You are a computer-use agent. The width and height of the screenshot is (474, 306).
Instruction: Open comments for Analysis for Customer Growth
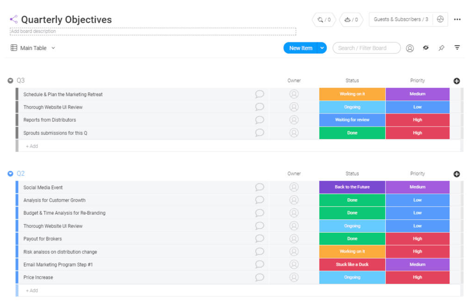coord(259,200)
